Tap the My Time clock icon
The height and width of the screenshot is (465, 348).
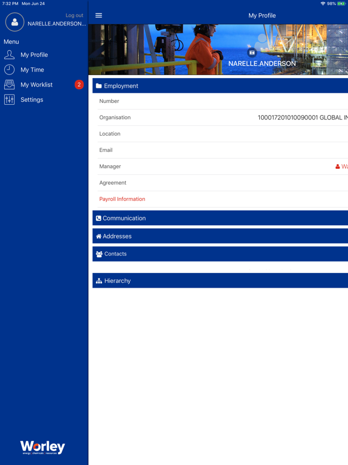click(x=9, y=70)
